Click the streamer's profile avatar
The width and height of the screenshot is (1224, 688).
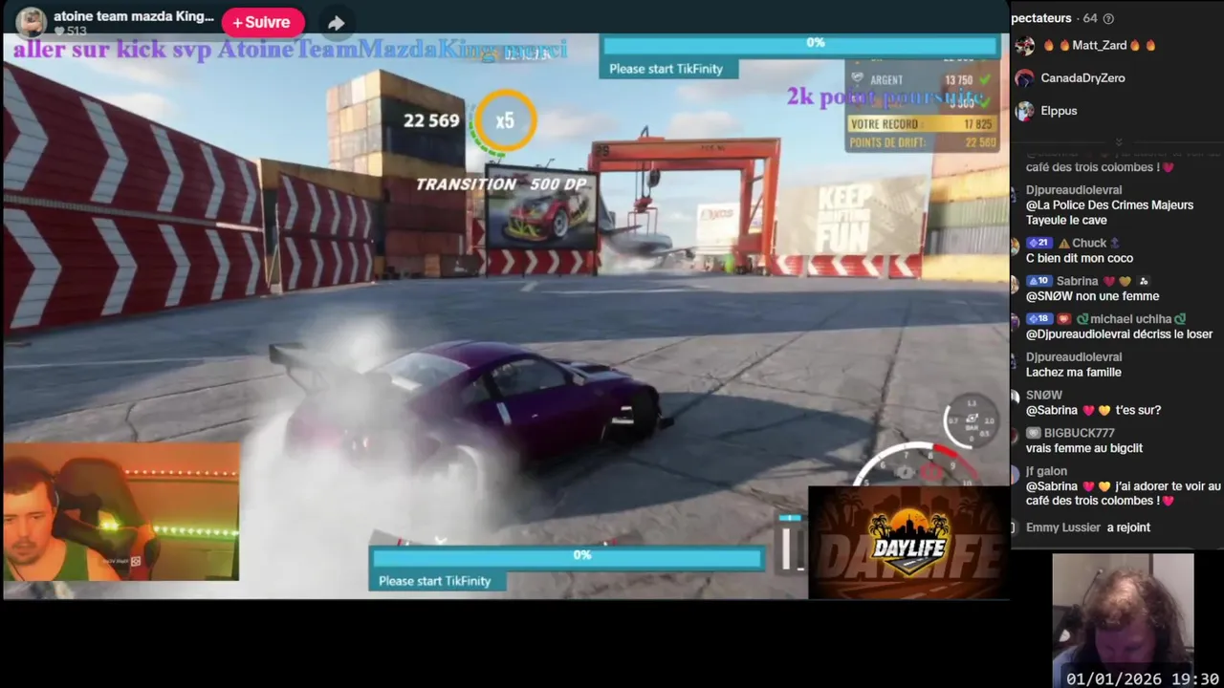pyautogui.click(x=31, y=22)
